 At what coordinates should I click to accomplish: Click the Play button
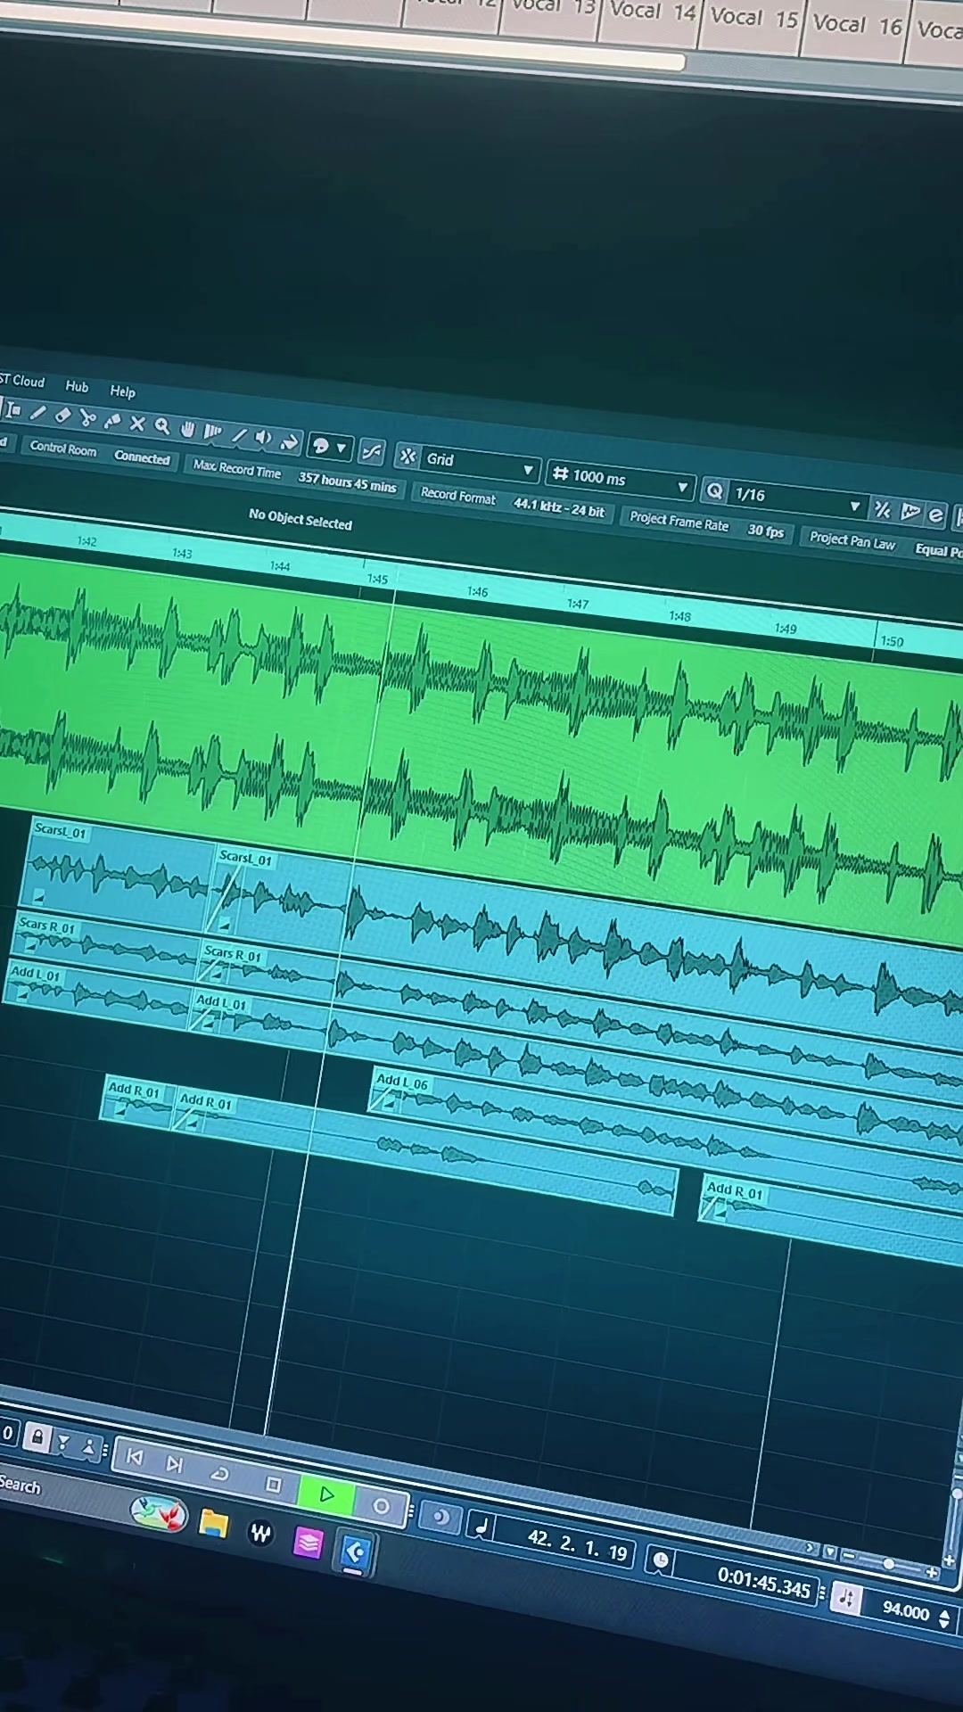[x=326, y=1494]
